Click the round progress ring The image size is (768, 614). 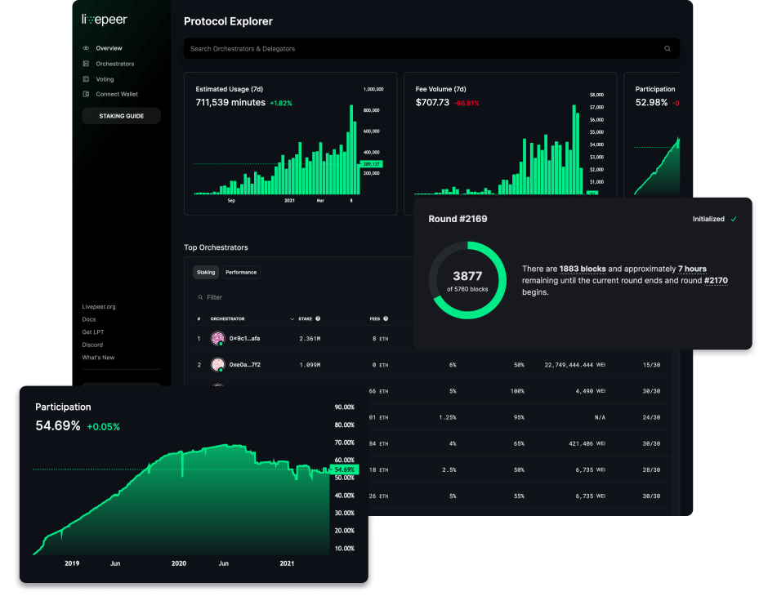(468, 280)
